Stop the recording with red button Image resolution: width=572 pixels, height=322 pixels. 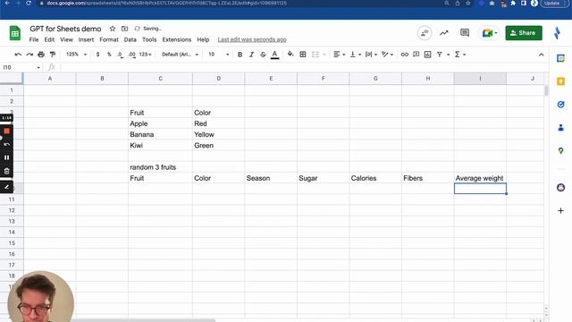[x=6, y=131]
